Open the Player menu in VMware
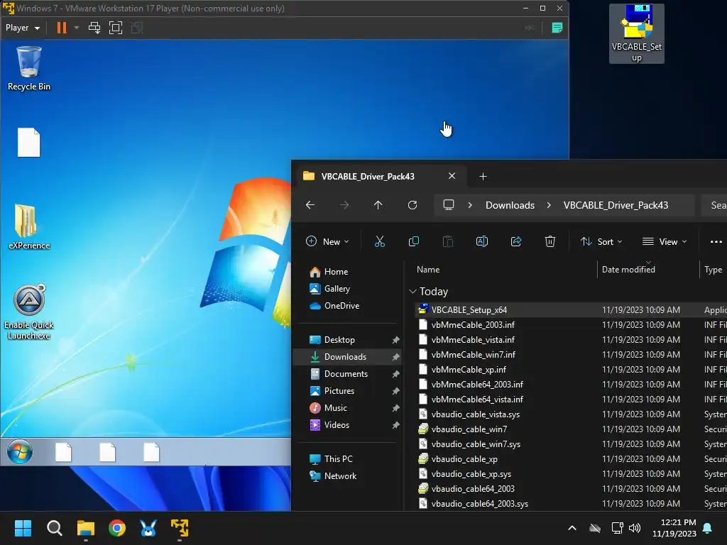Image resolution: width=727 pixels, height=545 pixels. pyautogui.click(x=22, y=28)
